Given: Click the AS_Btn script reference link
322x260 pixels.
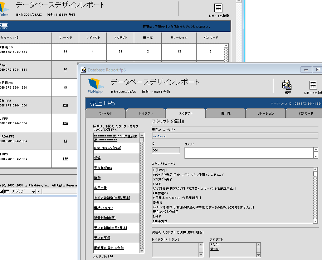Looking at the screenshot, I should point(215,245).
